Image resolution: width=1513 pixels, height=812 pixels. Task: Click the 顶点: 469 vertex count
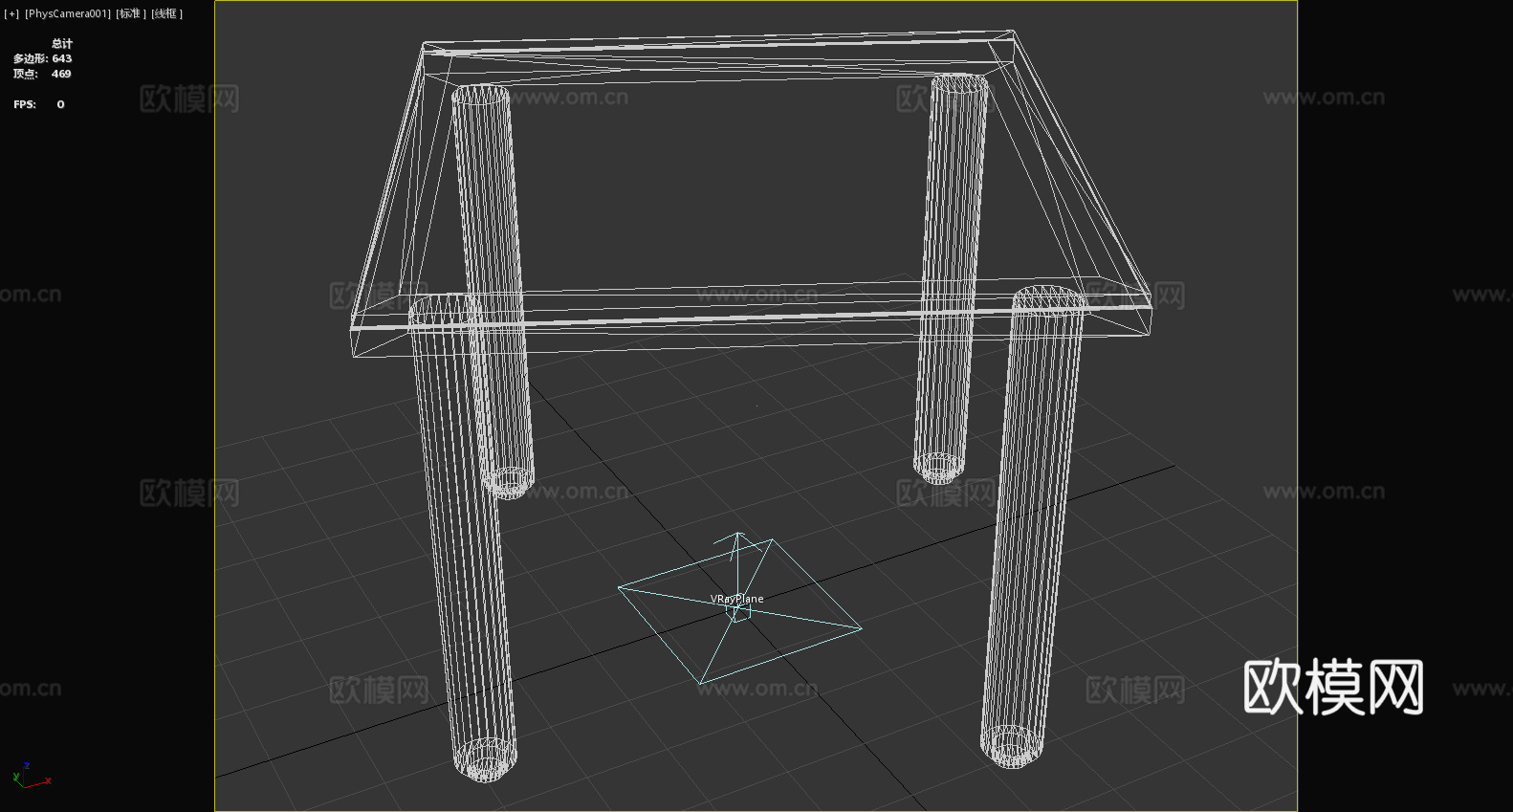[42, 74]
